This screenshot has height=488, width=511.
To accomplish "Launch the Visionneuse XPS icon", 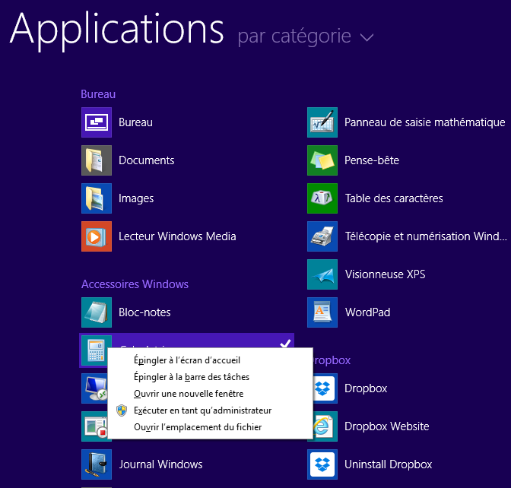I will [x=322, y=274].
